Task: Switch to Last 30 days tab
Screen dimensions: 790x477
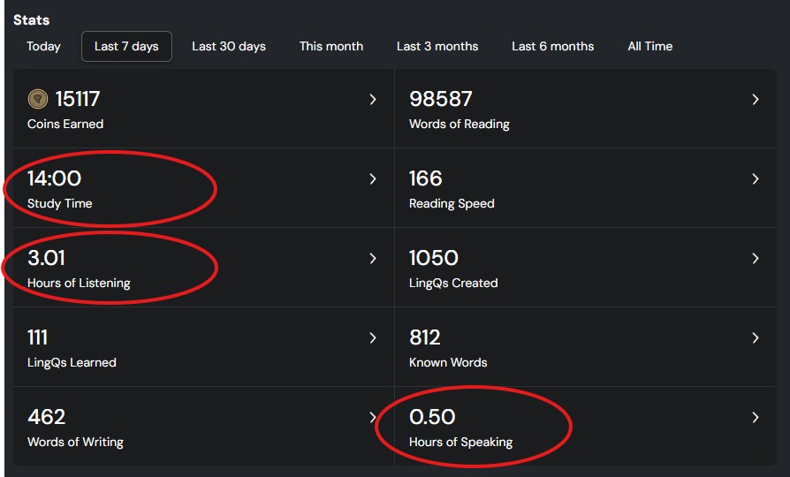Action: click(229, 46)
